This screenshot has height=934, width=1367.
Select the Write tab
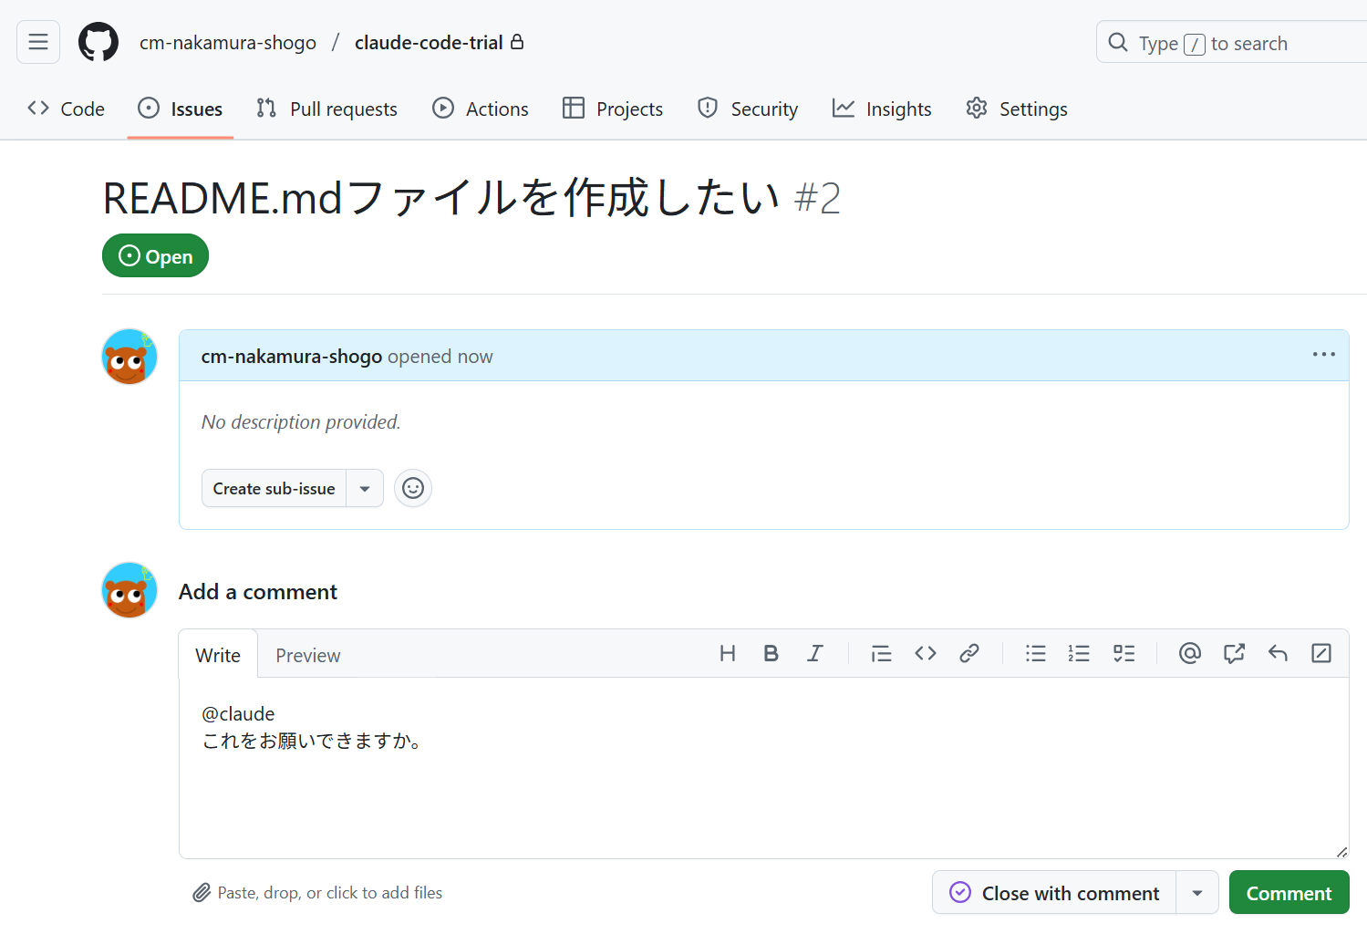[x=218, y=655]
